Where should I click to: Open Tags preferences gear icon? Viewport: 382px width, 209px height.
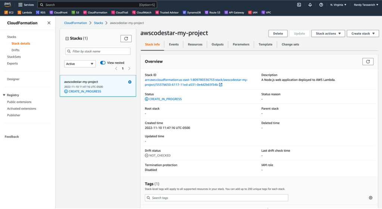click(370, 198)
